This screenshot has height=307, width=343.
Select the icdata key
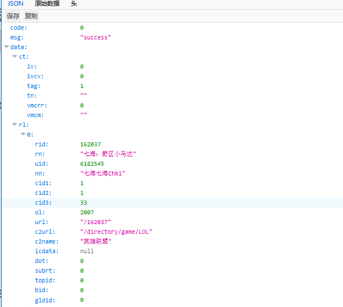47,251
